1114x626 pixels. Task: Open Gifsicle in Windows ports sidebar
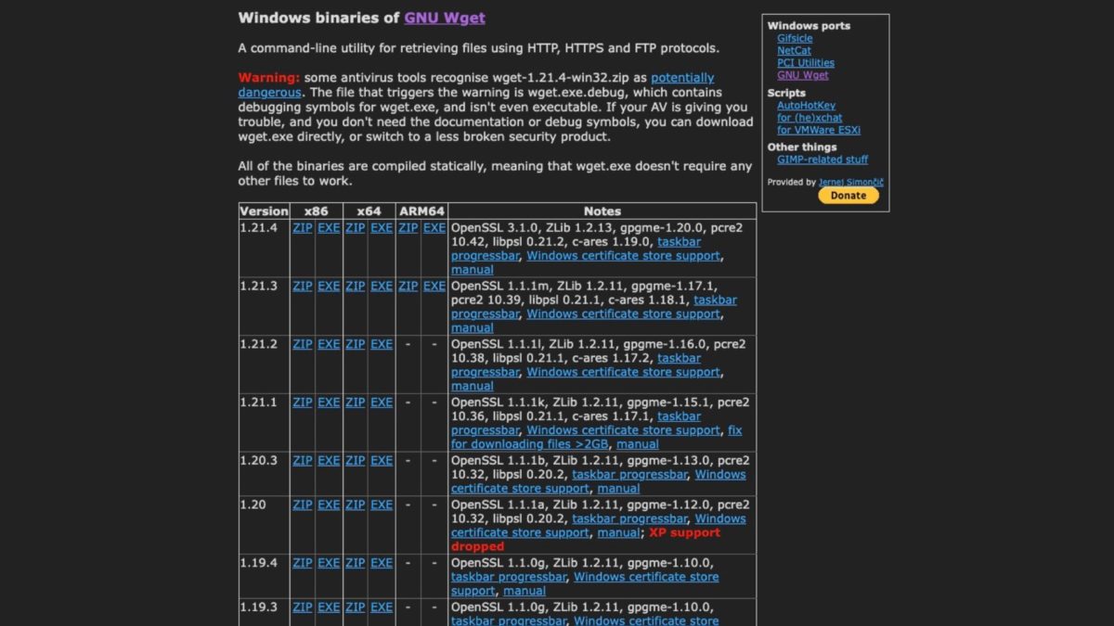coord(795,38)
